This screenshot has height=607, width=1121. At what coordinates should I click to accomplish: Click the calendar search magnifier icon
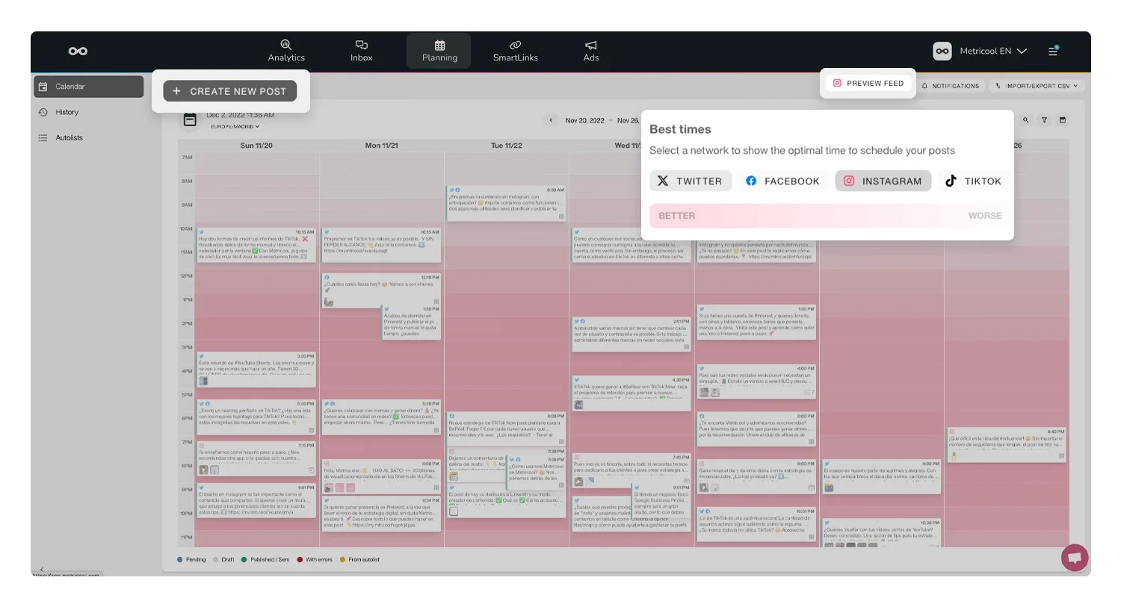1026,120
